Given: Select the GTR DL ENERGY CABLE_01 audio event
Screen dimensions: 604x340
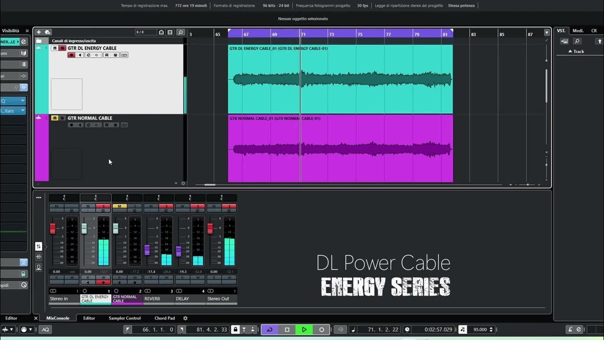Looking at the screenshot, I should [x=340, y=79].
